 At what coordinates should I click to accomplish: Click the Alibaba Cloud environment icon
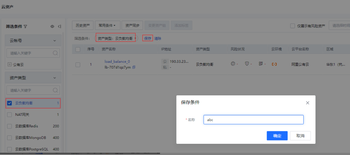pos(274,64)
